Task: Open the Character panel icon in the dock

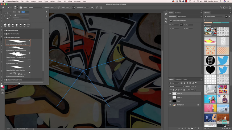Action: click(x=166, y=19)
